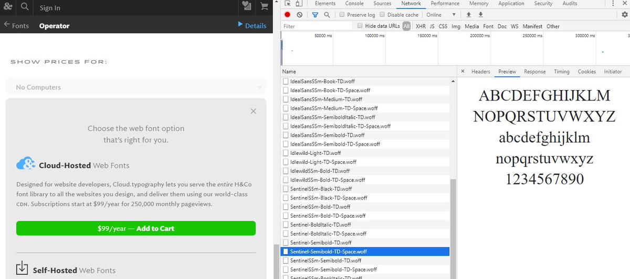
Task: Open the No Computers dropdown
Action: [136, 87]
